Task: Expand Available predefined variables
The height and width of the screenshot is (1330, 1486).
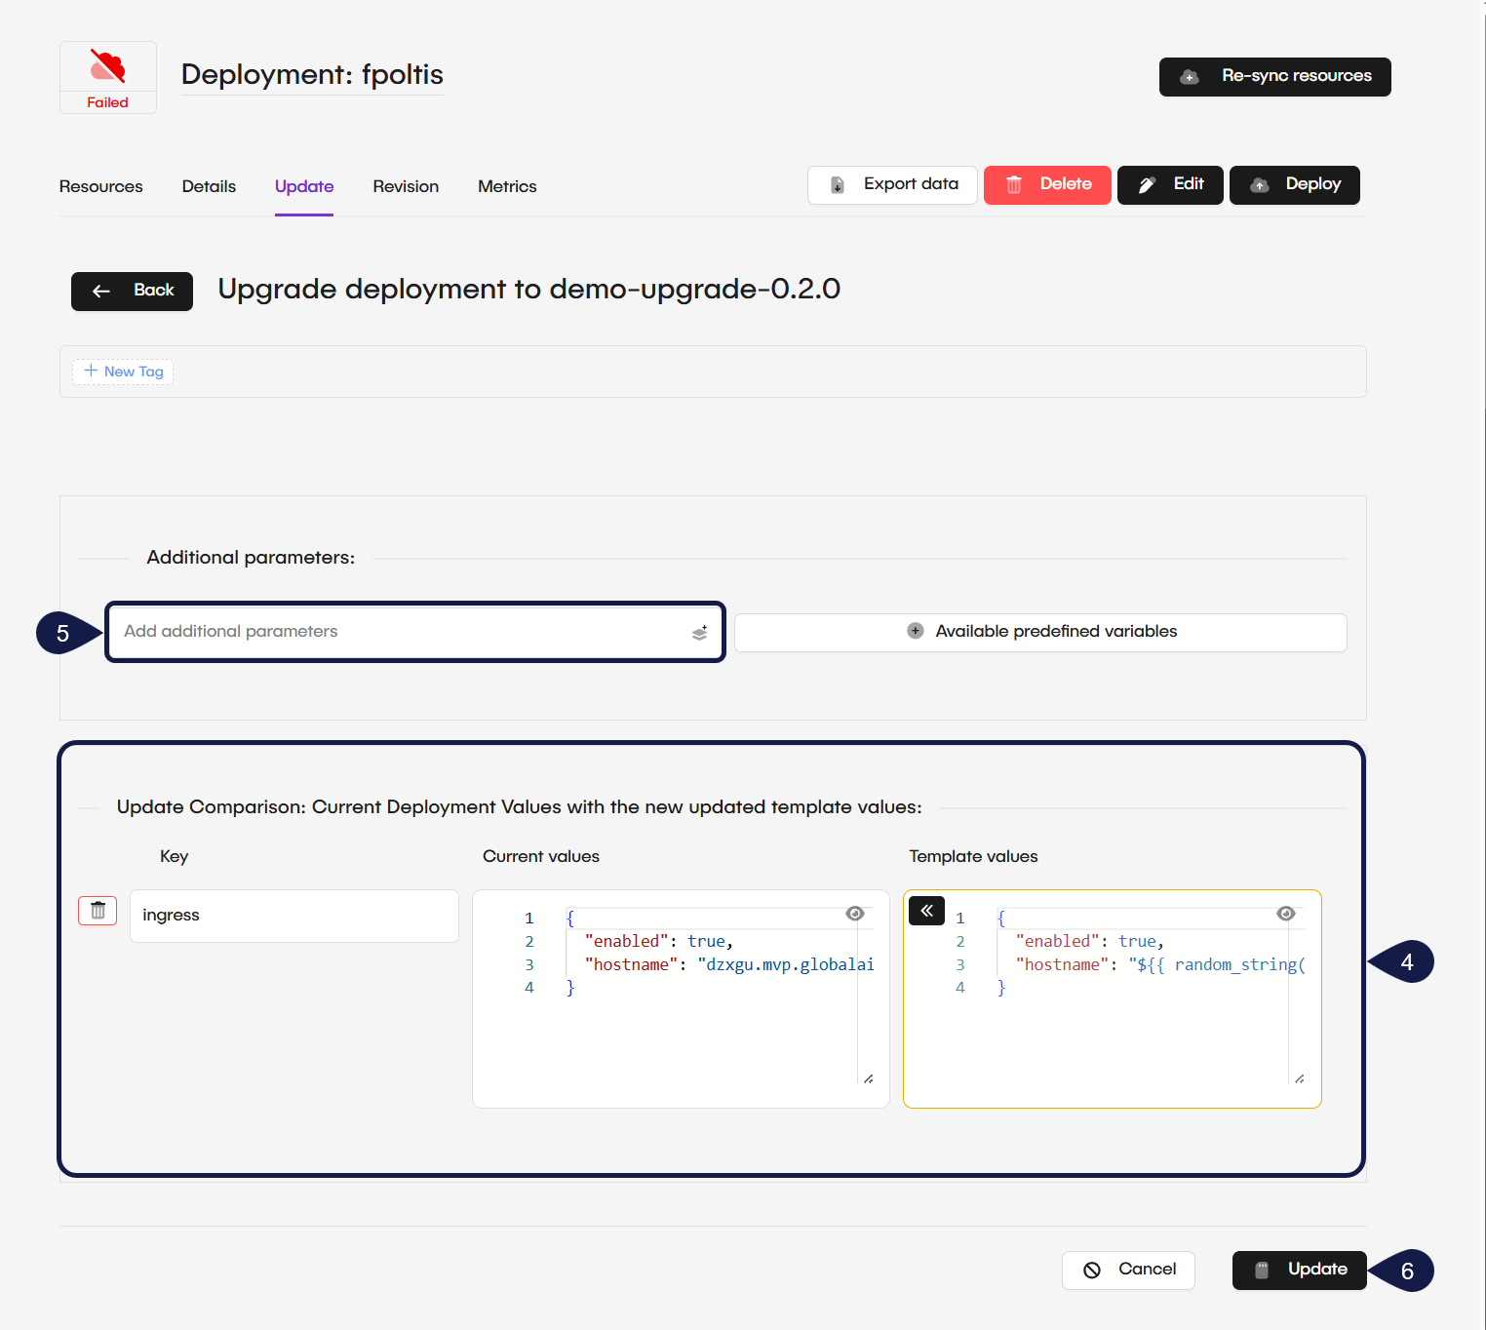Action: pyautogui.click(x=1040, y=632)
